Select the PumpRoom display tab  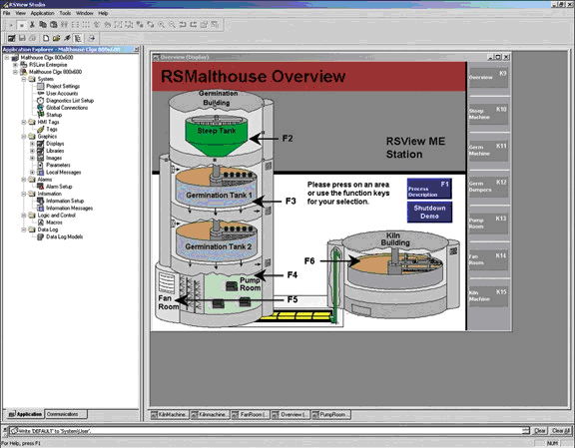[x=331, y=415]
